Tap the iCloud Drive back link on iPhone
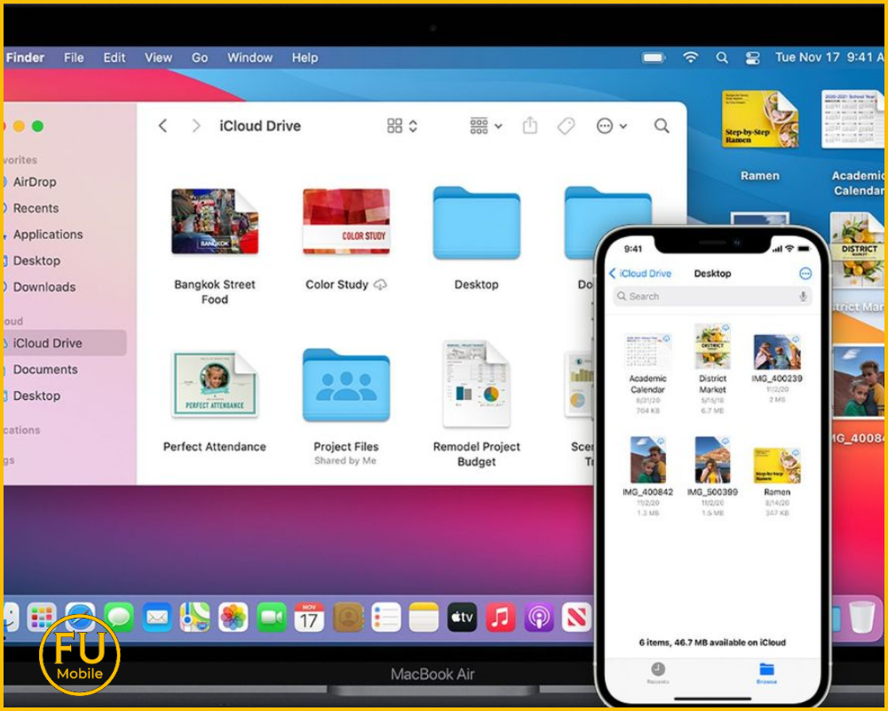 tap(639, 274)
